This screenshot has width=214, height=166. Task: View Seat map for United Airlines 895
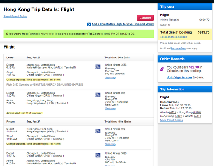tap(110, 109)
